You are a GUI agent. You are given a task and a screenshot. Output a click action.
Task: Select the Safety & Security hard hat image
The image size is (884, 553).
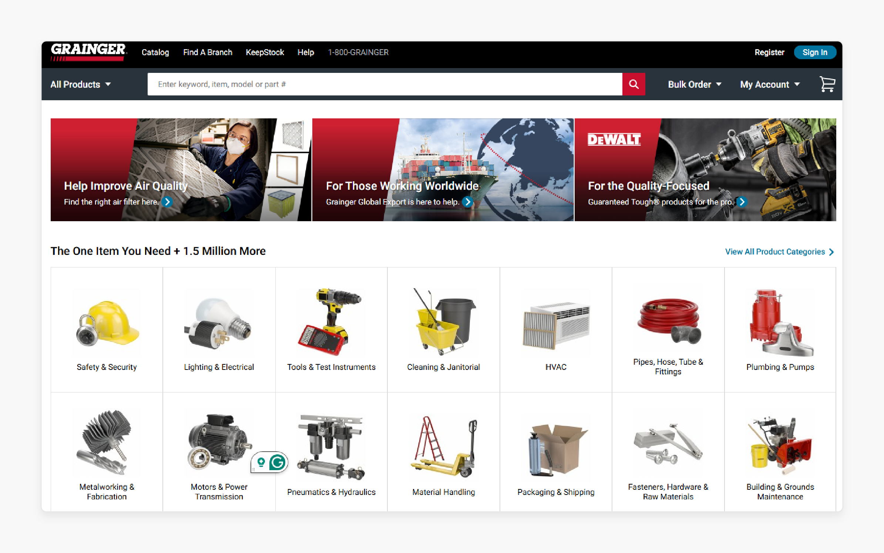107,324
